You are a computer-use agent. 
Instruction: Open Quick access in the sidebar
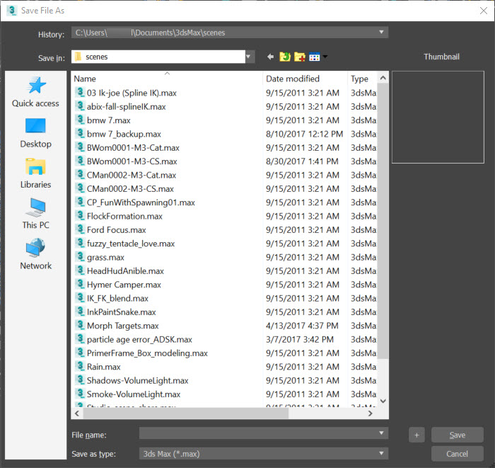tap(35, 92)
